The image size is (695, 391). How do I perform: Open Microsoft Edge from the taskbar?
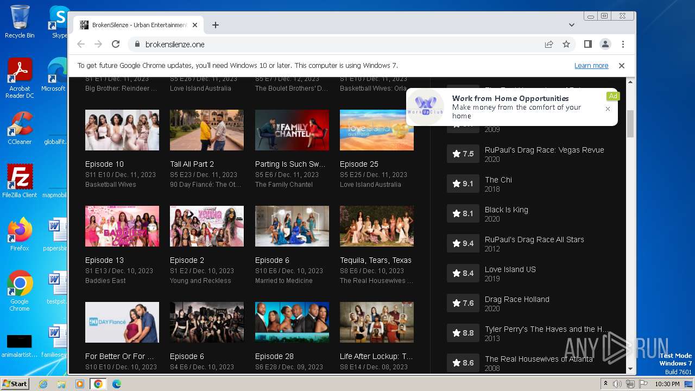pos(117,384)
